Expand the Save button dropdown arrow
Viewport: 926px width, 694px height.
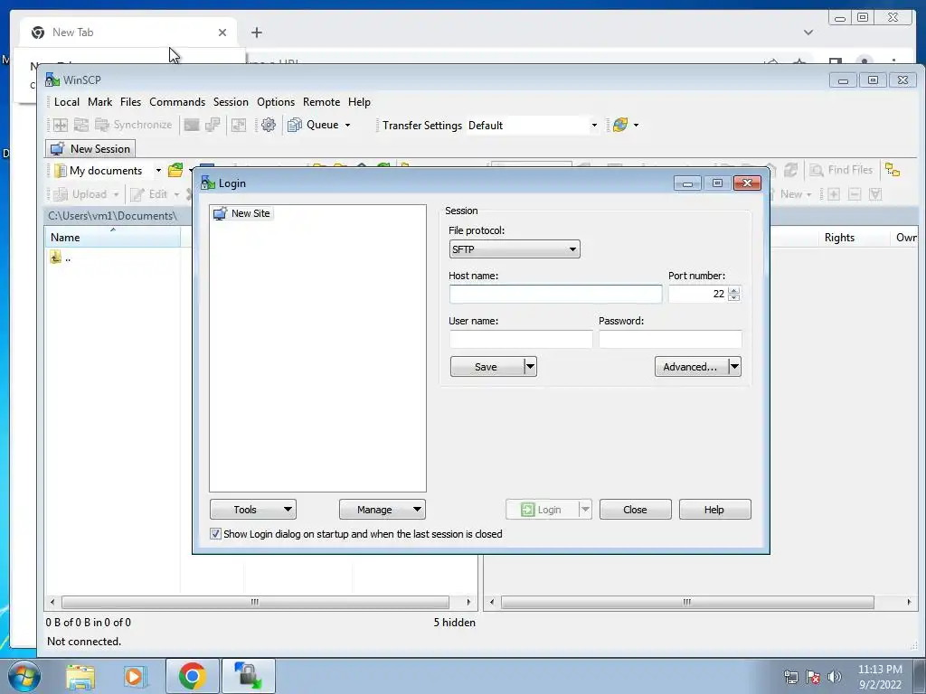pos(530,367)
